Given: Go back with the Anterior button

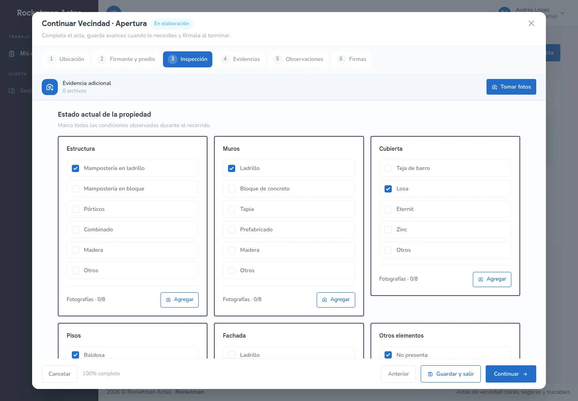Looking at the screenshot, I should pos(399,374).
